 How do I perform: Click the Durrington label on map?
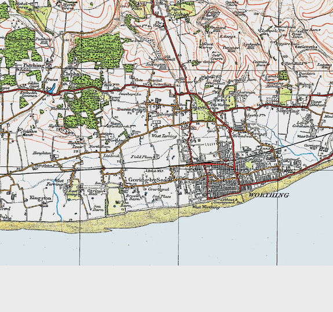click(130, 109)
